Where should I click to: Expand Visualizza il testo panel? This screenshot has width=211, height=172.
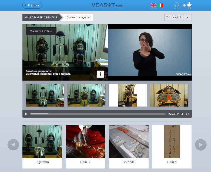[x=41, y=31]
